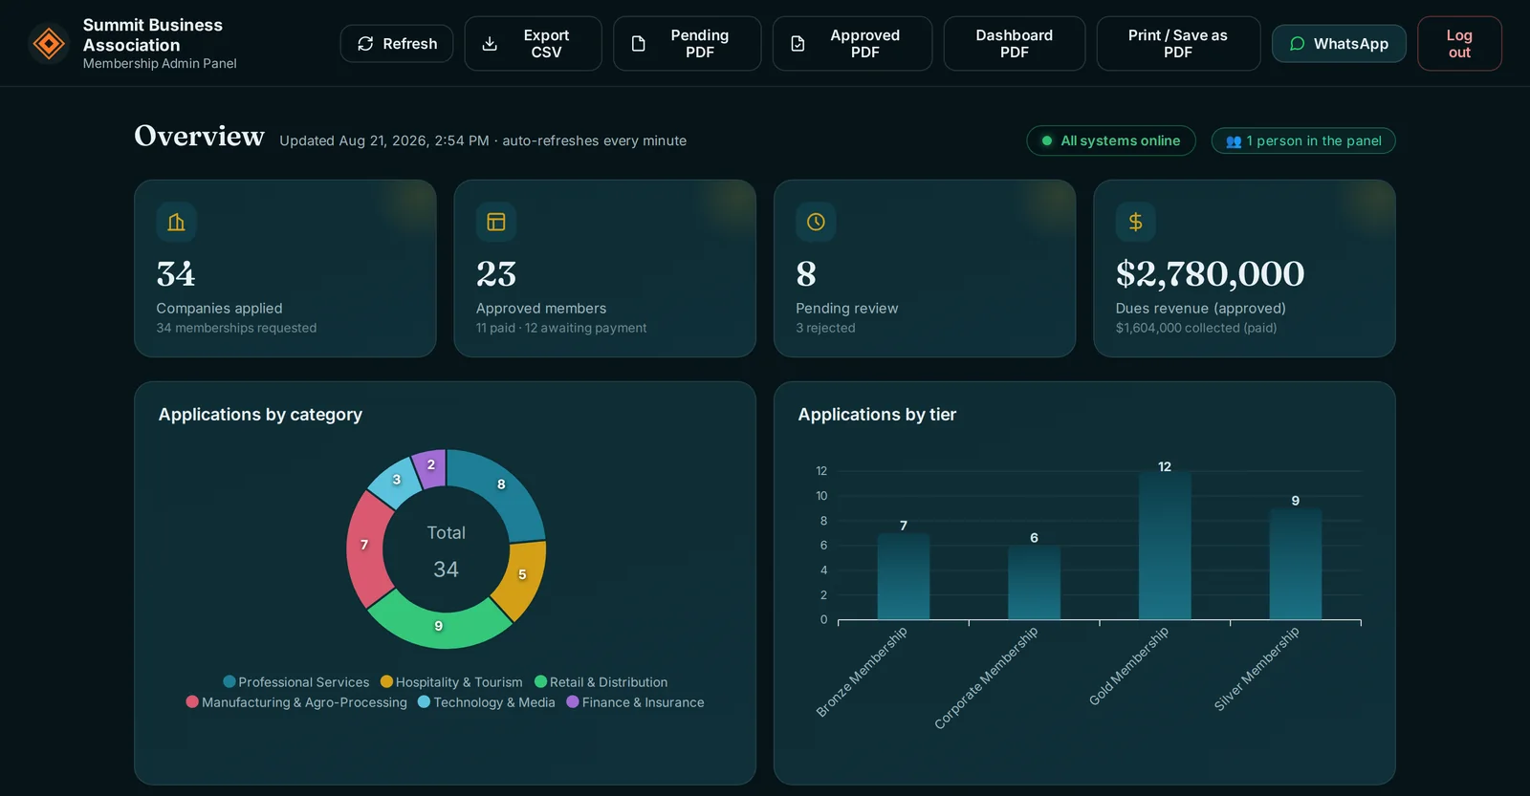Click the 34 companies applied number

pyautogui.click(x=176, y=274)
